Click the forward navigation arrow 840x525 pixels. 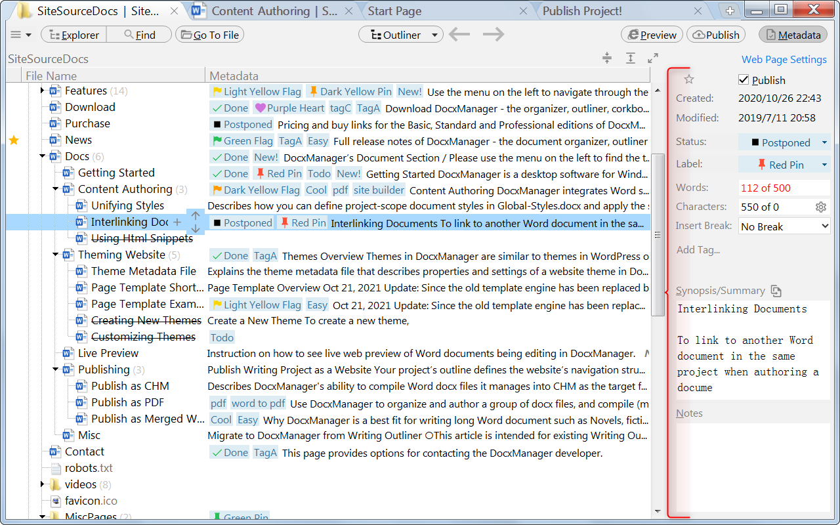point(493,35)
